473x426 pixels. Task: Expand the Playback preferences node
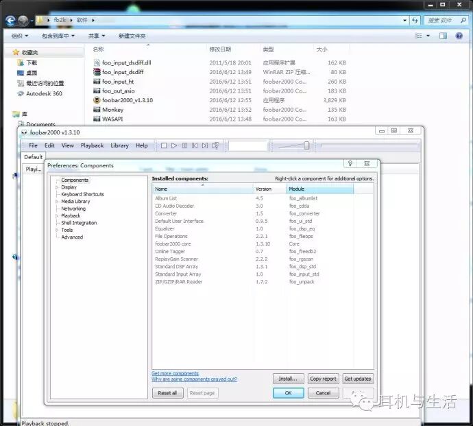click(x=56, y=215)
